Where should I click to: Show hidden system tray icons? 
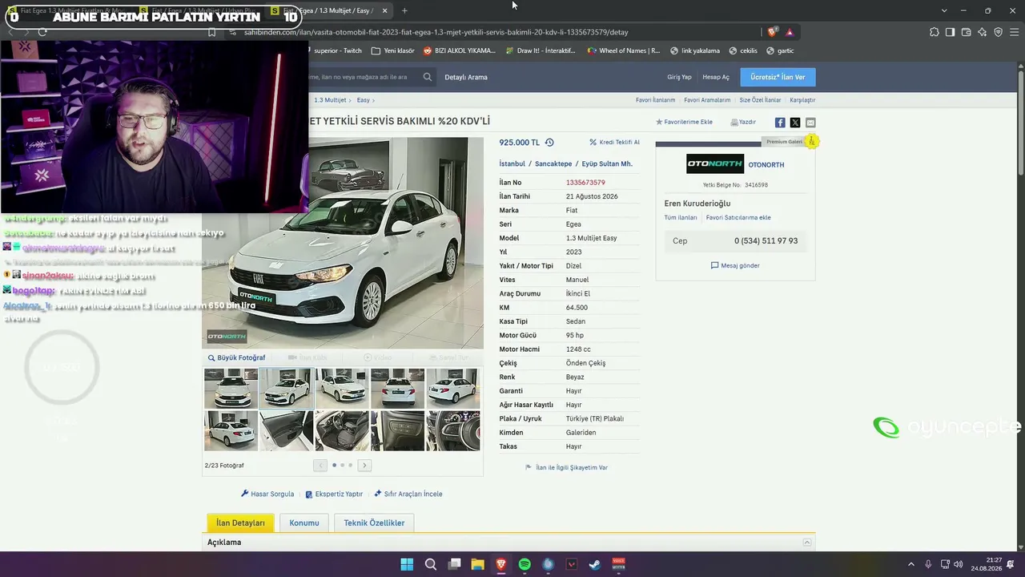tap(910, 564)
